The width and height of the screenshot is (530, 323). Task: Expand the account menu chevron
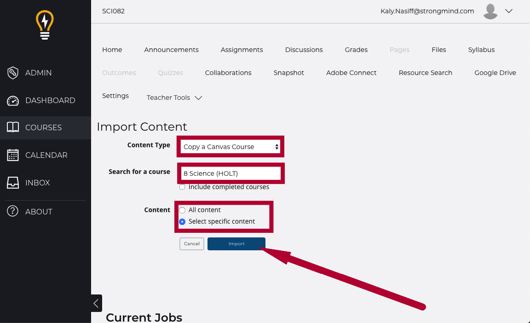click(x=509, y=11)
